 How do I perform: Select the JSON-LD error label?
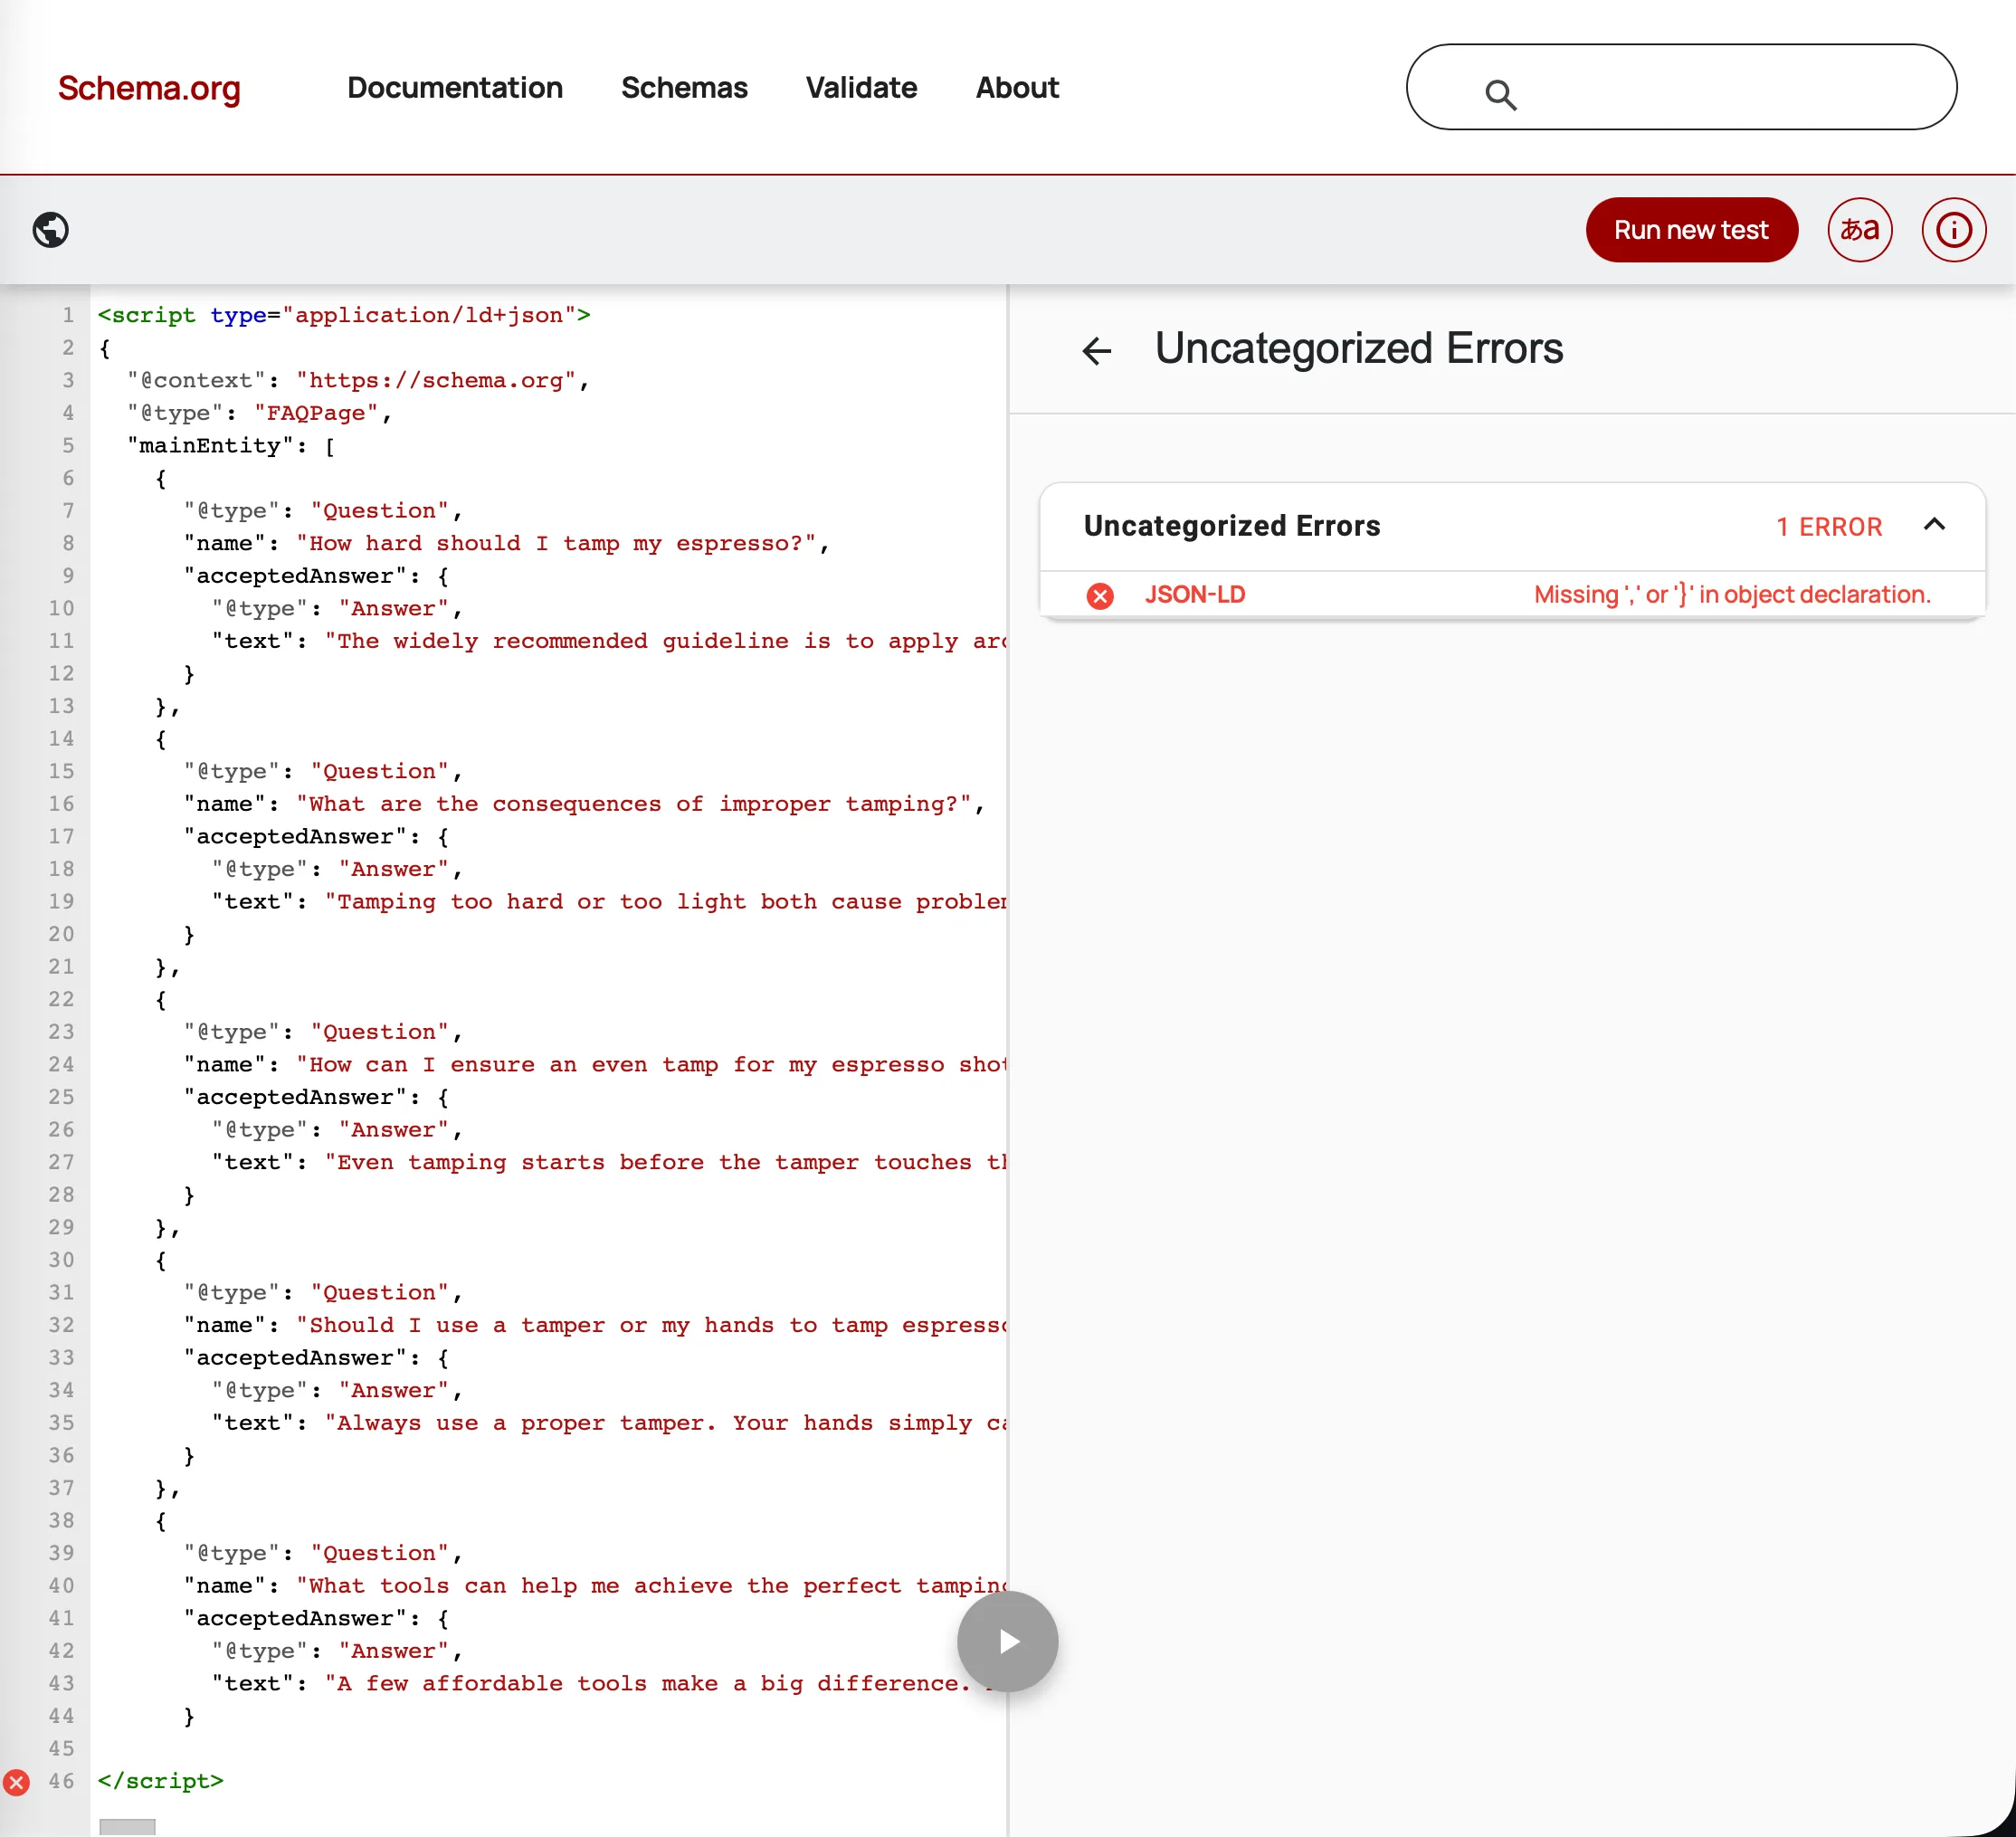click(x=1195, y=595)
